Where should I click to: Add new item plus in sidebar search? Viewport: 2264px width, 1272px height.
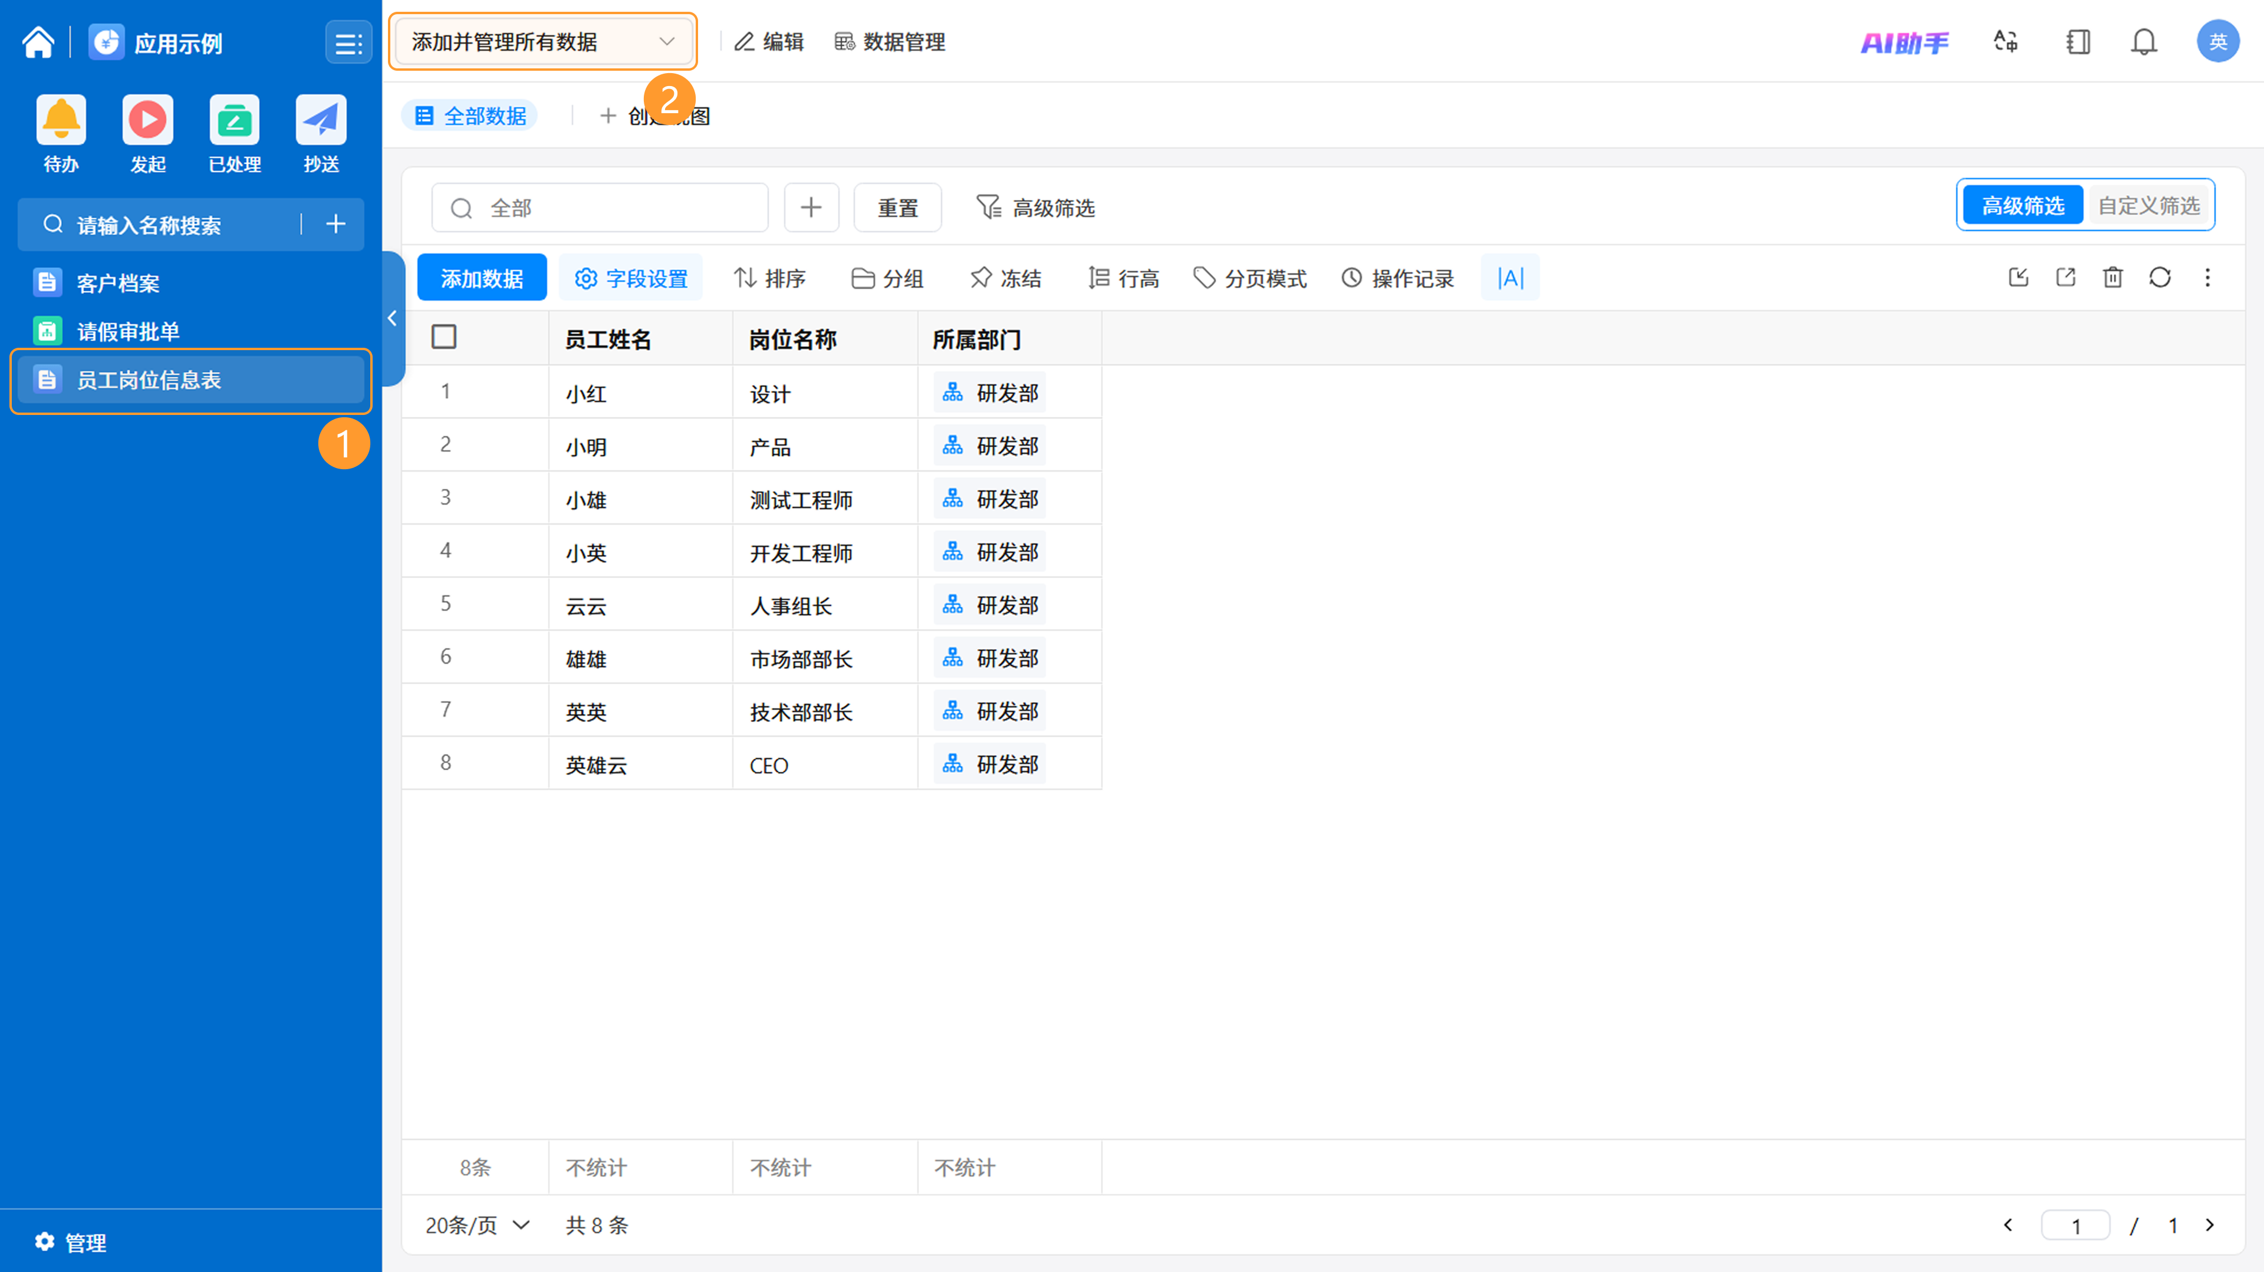(335, 224)
